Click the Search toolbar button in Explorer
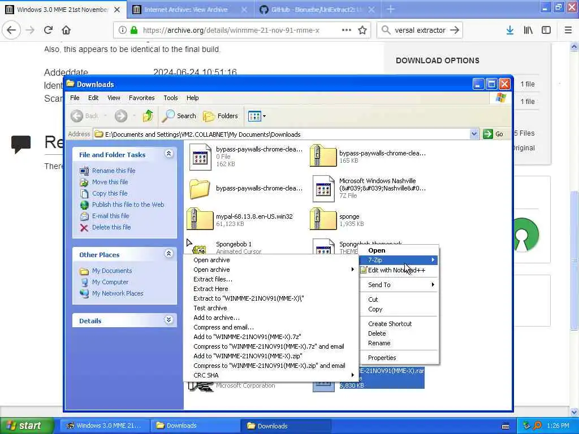Screen dimensions: 579x434 (179, 116)
